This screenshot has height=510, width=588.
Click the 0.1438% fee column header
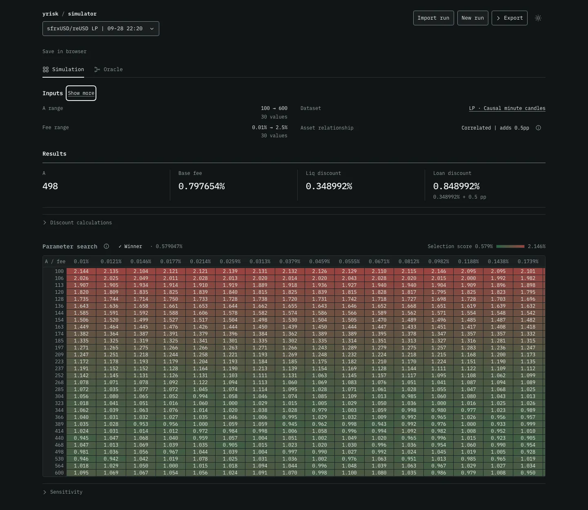(x=498, y=262)
